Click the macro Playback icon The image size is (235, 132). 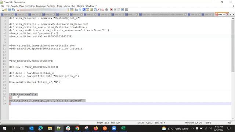pos(119,10)
